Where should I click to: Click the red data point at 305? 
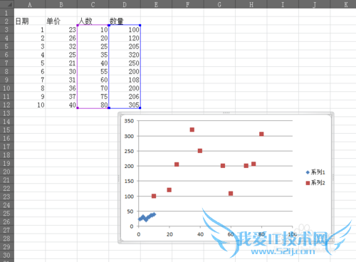[x=261, y=134]
